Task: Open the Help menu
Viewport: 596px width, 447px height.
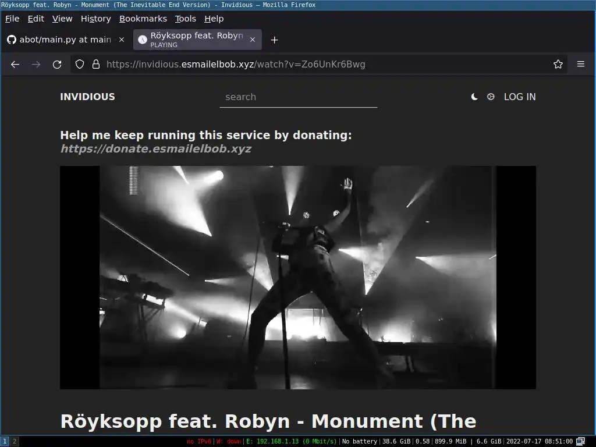Action: [214, 19]
